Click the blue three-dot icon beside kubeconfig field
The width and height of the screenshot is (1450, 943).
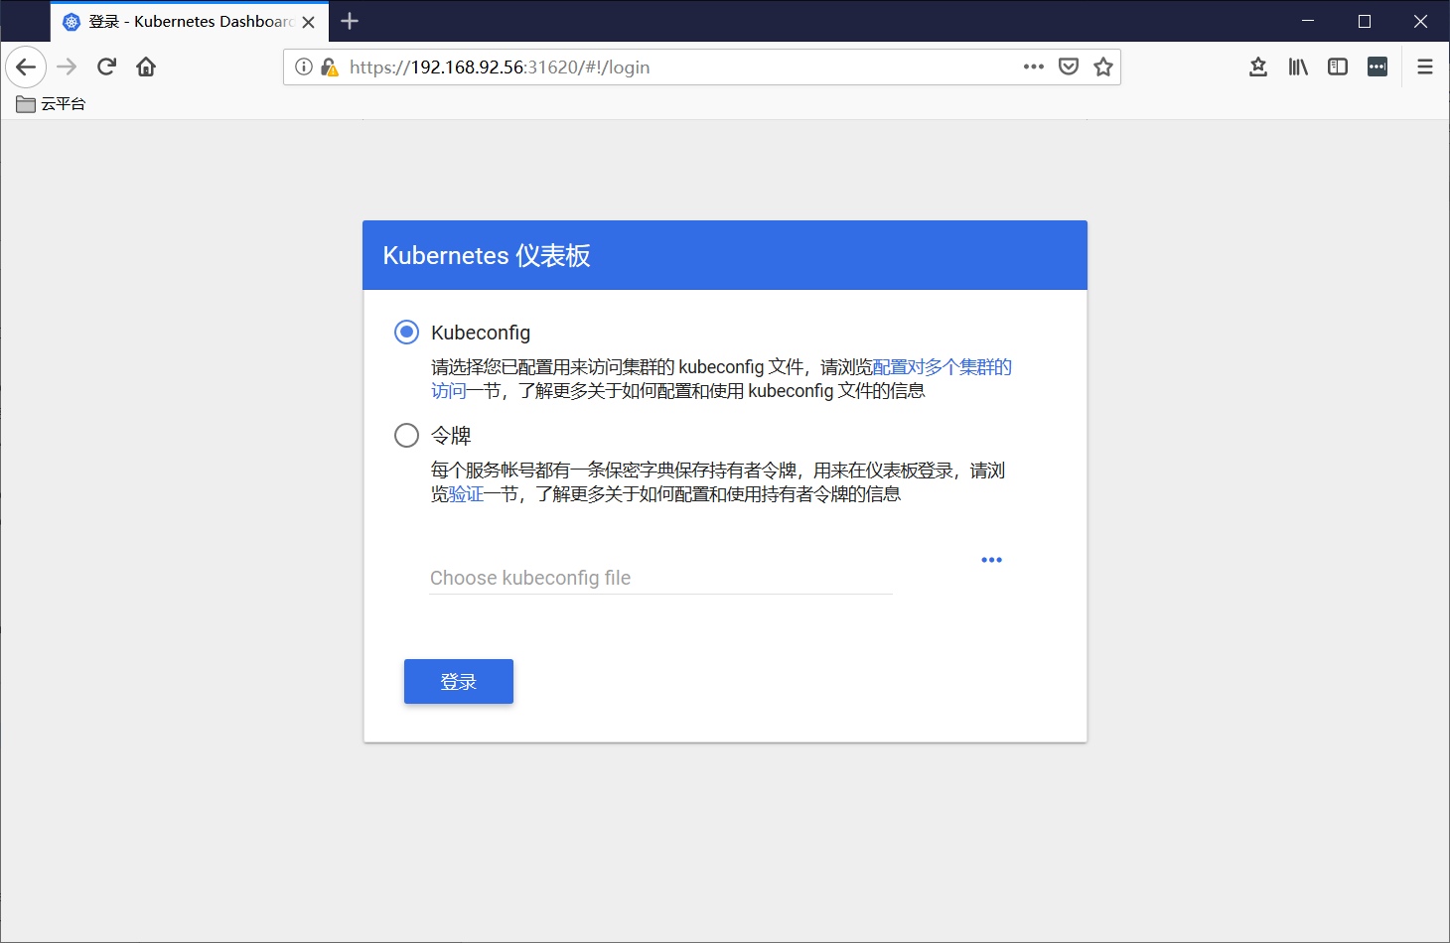pyautogui.click(x=991, y=559)
